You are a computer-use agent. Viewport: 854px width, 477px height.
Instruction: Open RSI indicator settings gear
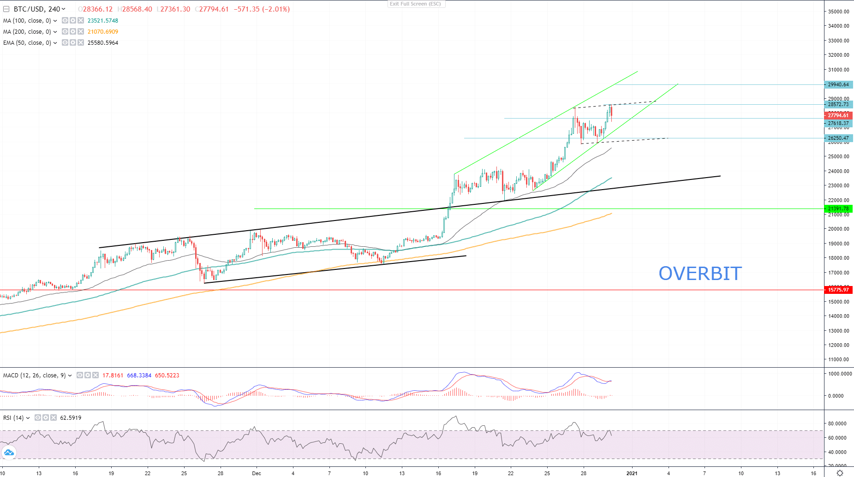tap(46, 418)
